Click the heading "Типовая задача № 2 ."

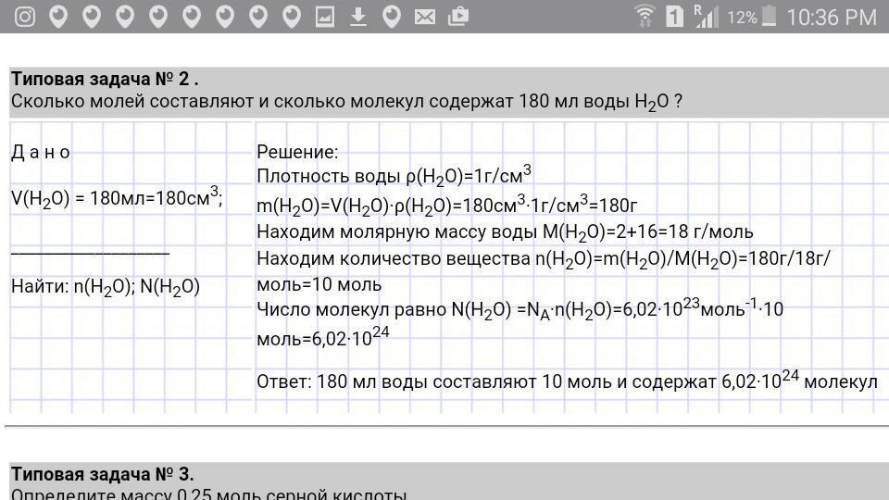(x=105, y=79)
